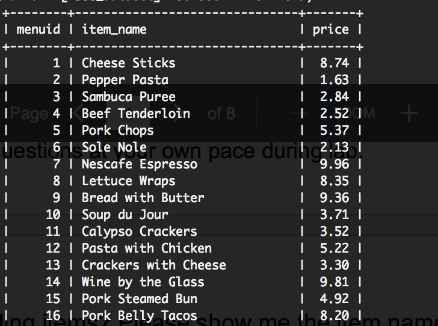438x326 pixels.
Task: Click the Lettuce Wraps item text
Action: (128, 181)
